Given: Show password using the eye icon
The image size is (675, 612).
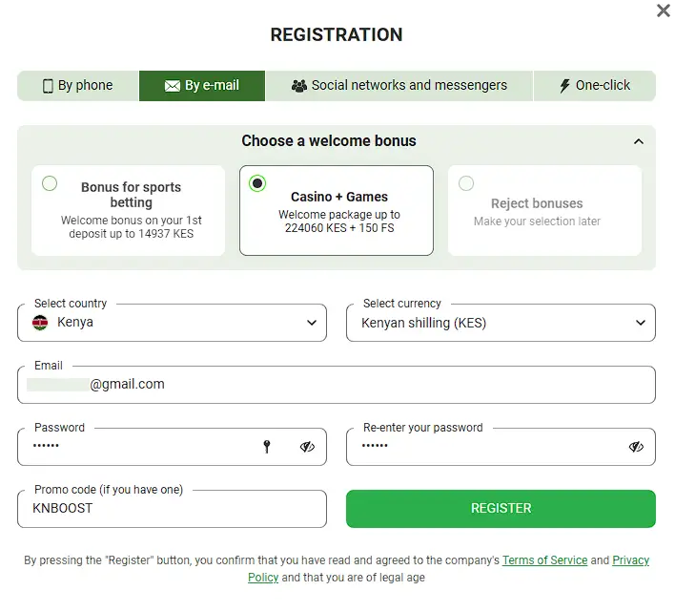Looking at the screenshot, I should tap(307, 446).
